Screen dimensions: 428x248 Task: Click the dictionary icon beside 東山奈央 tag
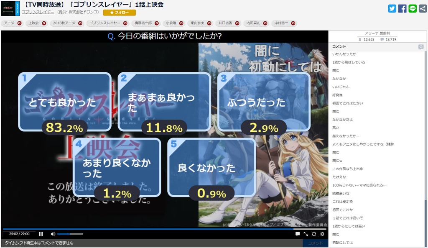(209, 23)
